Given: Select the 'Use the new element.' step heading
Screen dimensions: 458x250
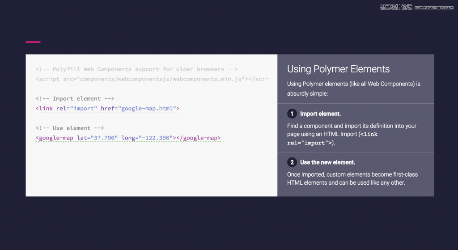Looking at the screenshot, I should coord(327,162).
